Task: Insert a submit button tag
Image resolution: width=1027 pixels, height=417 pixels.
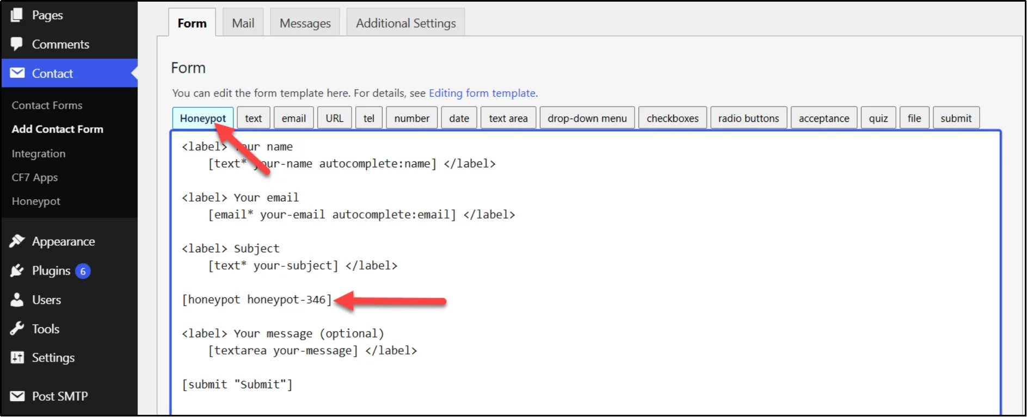Action: 956,118
